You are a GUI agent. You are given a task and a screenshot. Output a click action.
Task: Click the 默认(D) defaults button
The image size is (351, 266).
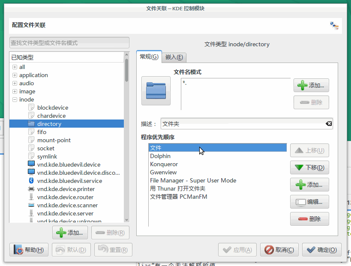click(71, 250)
